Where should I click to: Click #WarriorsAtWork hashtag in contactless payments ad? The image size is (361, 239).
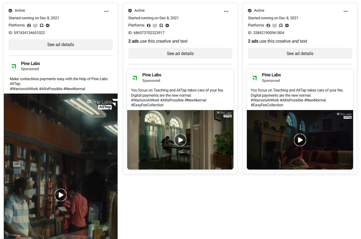pos(24,89)
